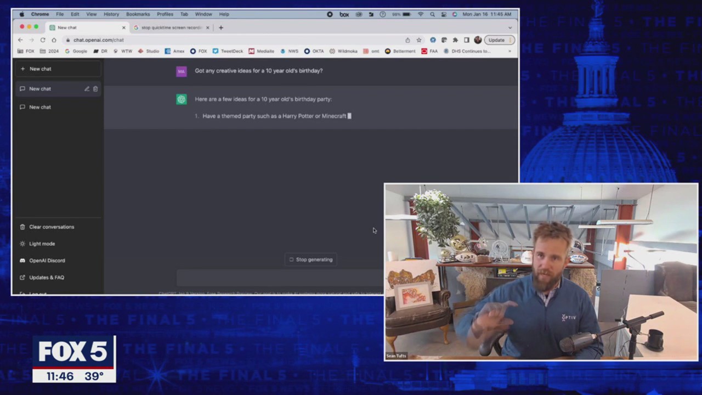Delete the selected chat via trash icon
This screenshot has height=395, width=702.
pyautogui.click(x=95, y=89)
